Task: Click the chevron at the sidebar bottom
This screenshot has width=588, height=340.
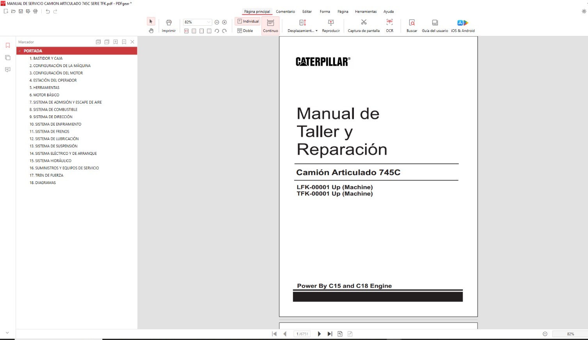Action: coord(7,333)
